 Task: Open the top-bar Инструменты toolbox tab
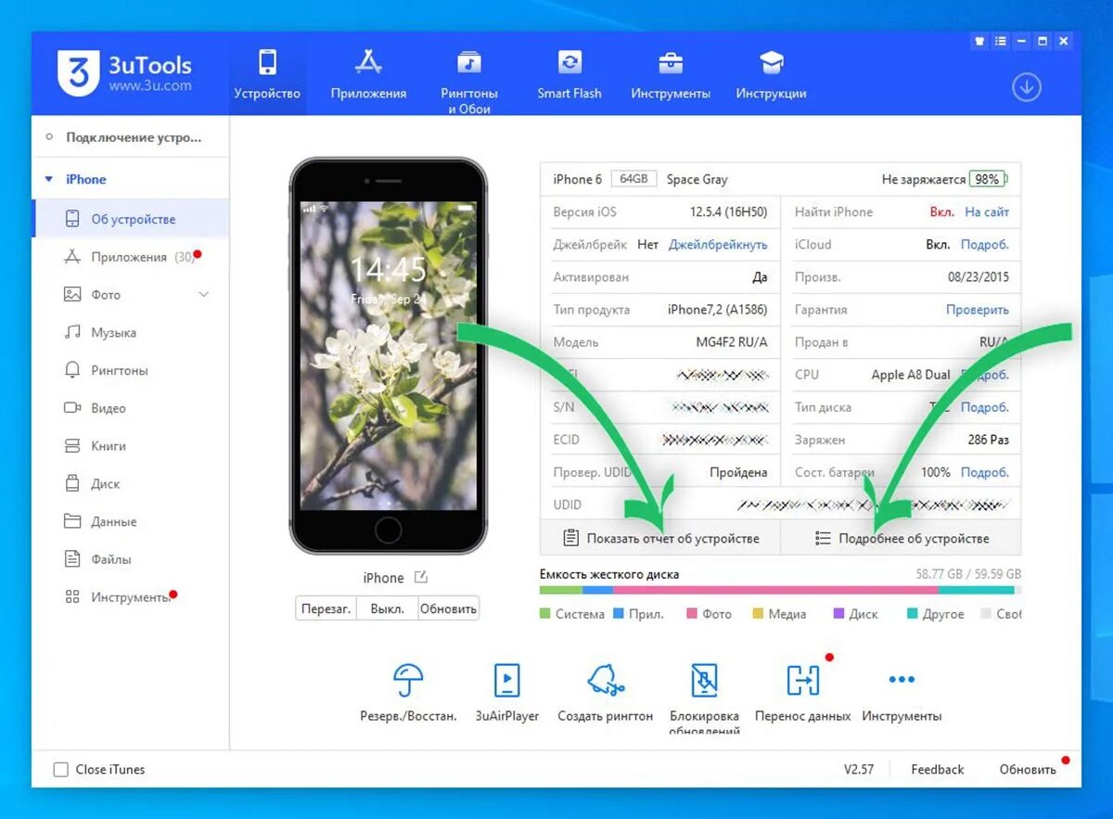tap(670, 74)
